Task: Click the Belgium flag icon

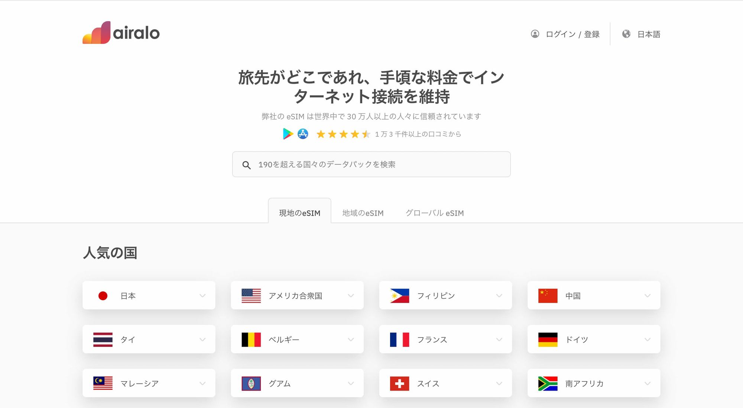Action: [251, 340]
